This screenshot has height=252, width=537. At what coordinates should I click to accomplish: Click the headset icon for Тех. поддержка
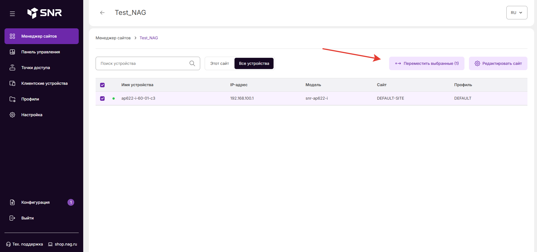click(x=8, y=244)
